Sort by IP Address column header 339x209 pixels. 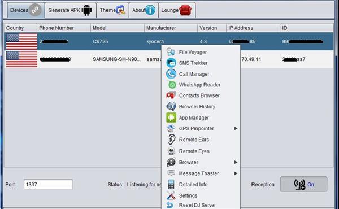(x=253, y=28)
